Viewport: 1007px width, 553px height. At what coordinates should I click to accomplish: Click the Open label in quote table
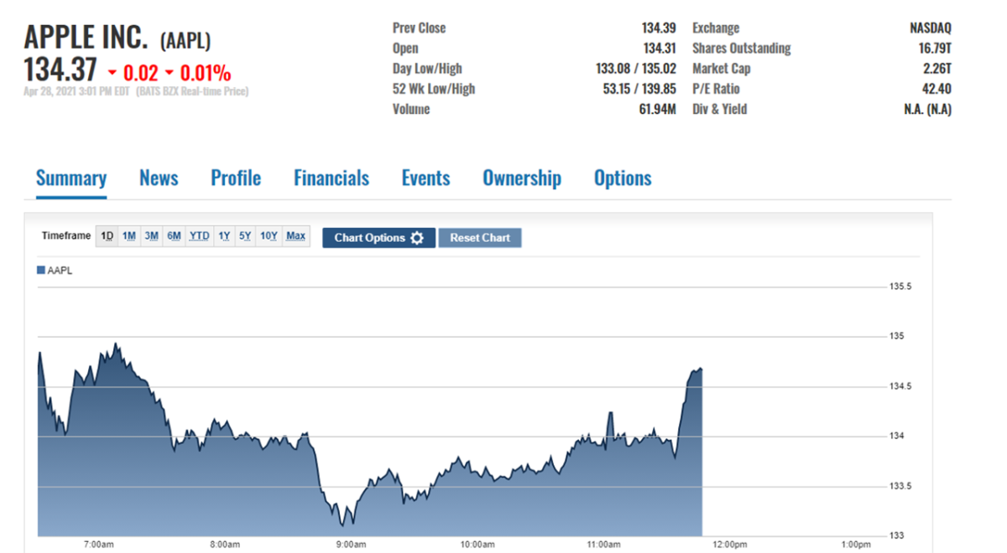click(405, 49)
